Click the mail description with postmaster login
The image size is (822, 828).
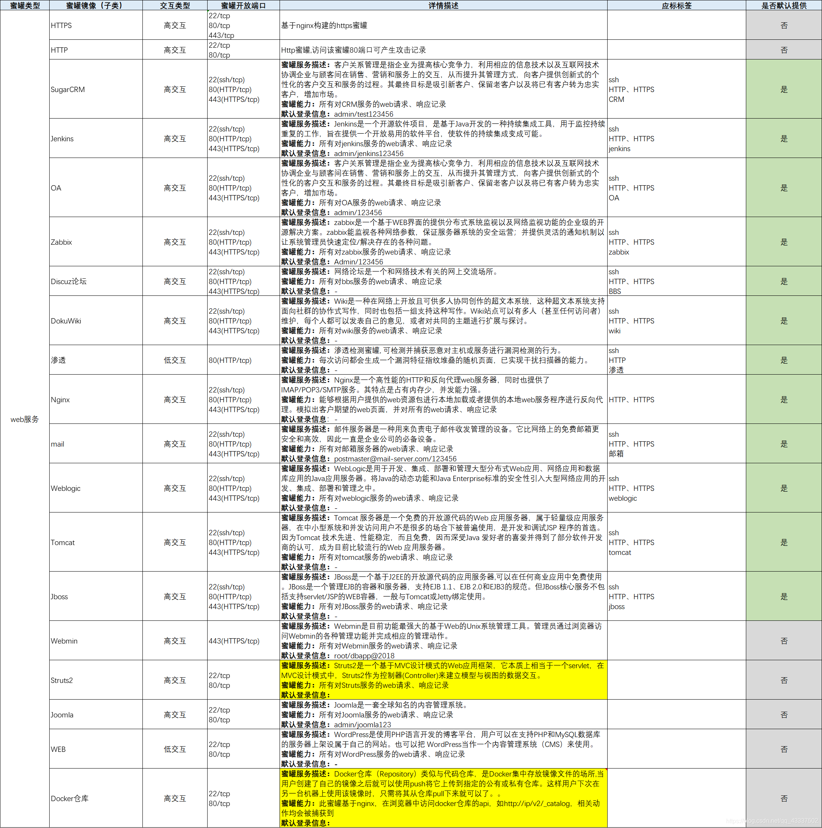click(444, 444)
